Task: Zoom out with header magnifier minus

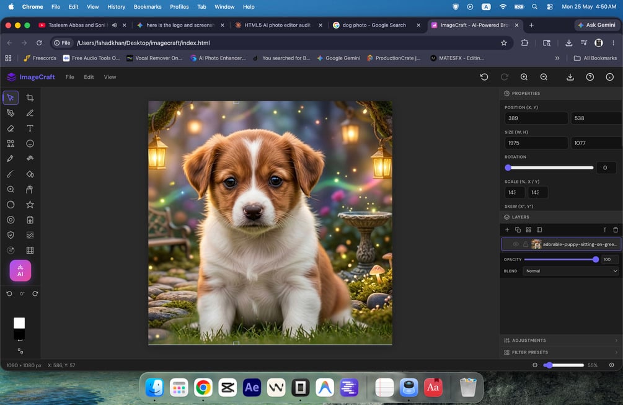Action: click(x=544, y=77)
